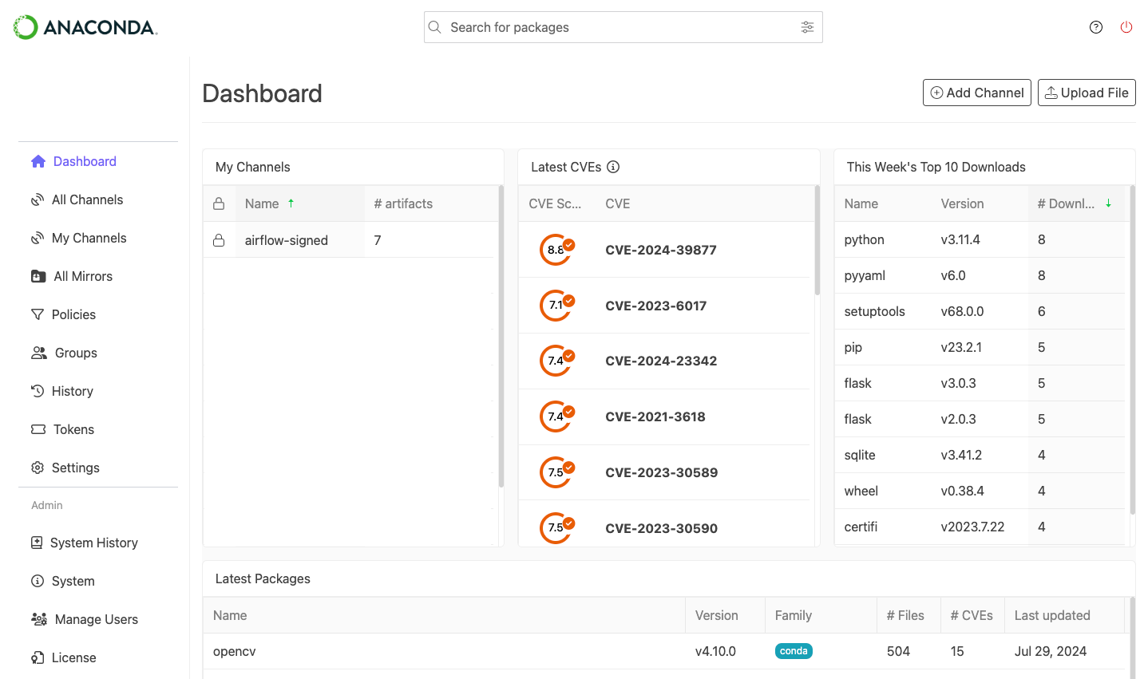Open CVE-2024-39877 details
The width and height of the screenshot is (1144, 679).
click(x=661, y=250)
